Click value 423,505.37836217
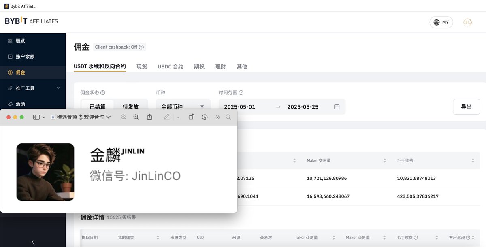486x247 pixels. (x=418, y=196)
